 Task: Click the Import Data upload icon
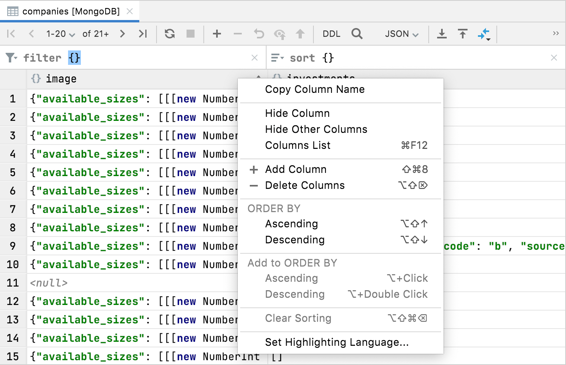(462, 34)
